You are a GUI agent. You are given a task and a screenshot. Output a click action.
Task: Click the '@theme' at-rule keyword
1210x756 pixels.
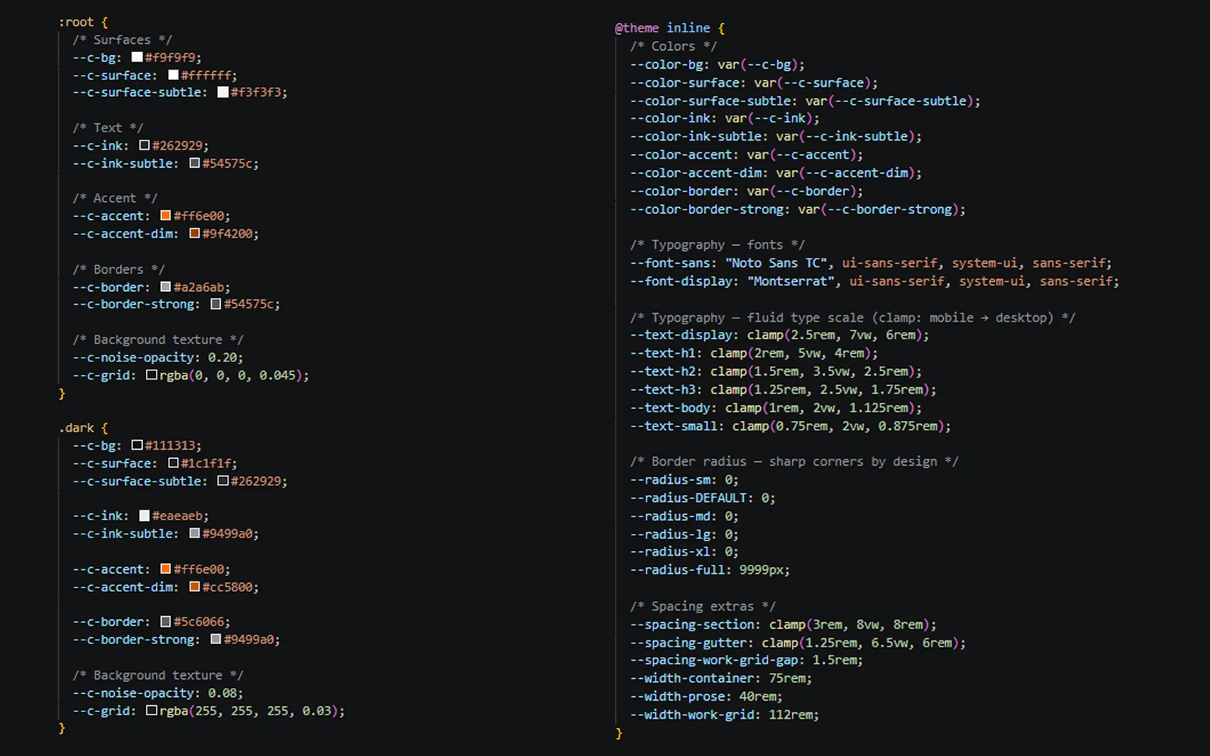[x=637, y=28]
